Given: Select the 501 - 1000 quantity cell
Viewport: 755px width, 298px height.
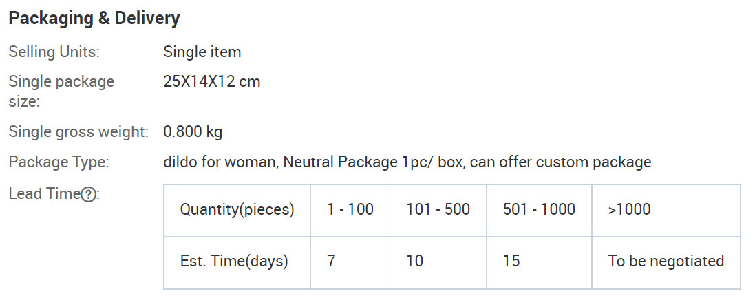Looking at the screenshot, I should pyautogui.click(x=540, y=211).
